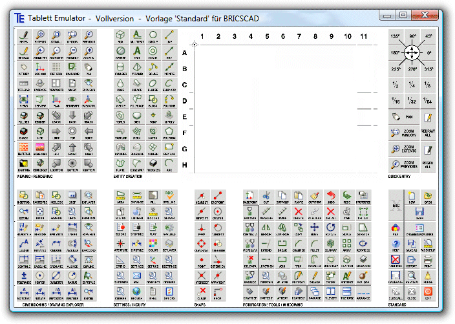Click the Cut scissors icon
This screenshot has width=455, height=324.
click(x=266, y=197)
